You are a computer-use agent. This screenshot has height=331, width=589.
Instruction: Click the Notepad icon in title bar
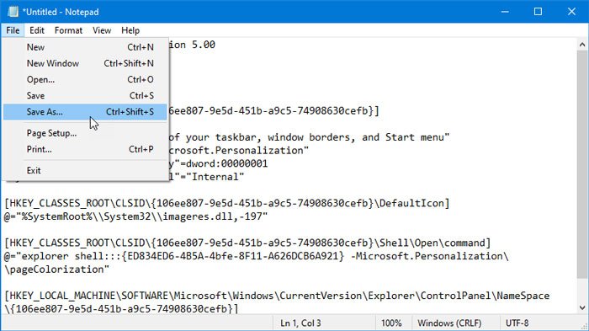click(13, 12)
